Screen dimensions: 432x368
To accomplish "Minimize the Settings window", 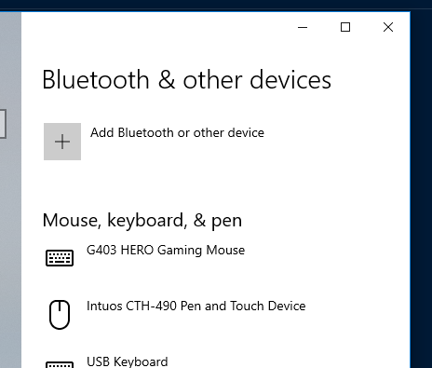I will [303, 27].
